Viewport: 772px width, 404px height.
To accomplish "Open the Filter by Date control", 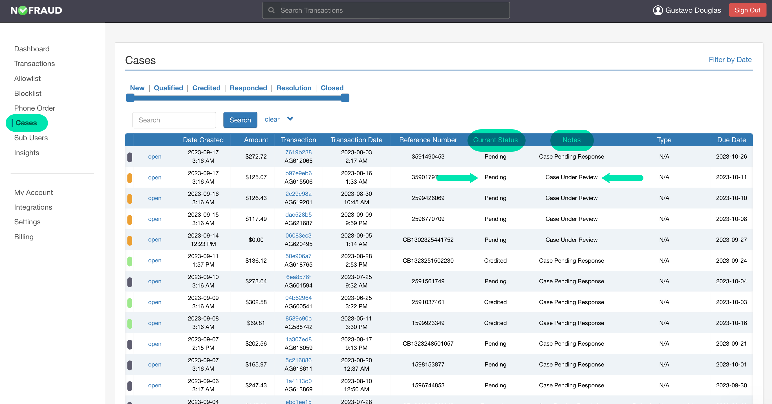I will (x=730, y=60).
